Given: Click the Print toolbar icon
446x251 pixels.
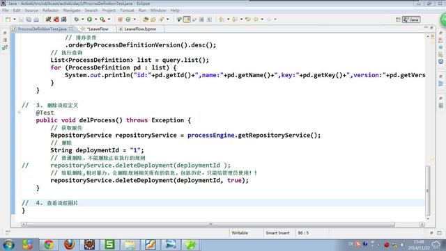Looking at the screenshot, I should [x=36, y=19].
